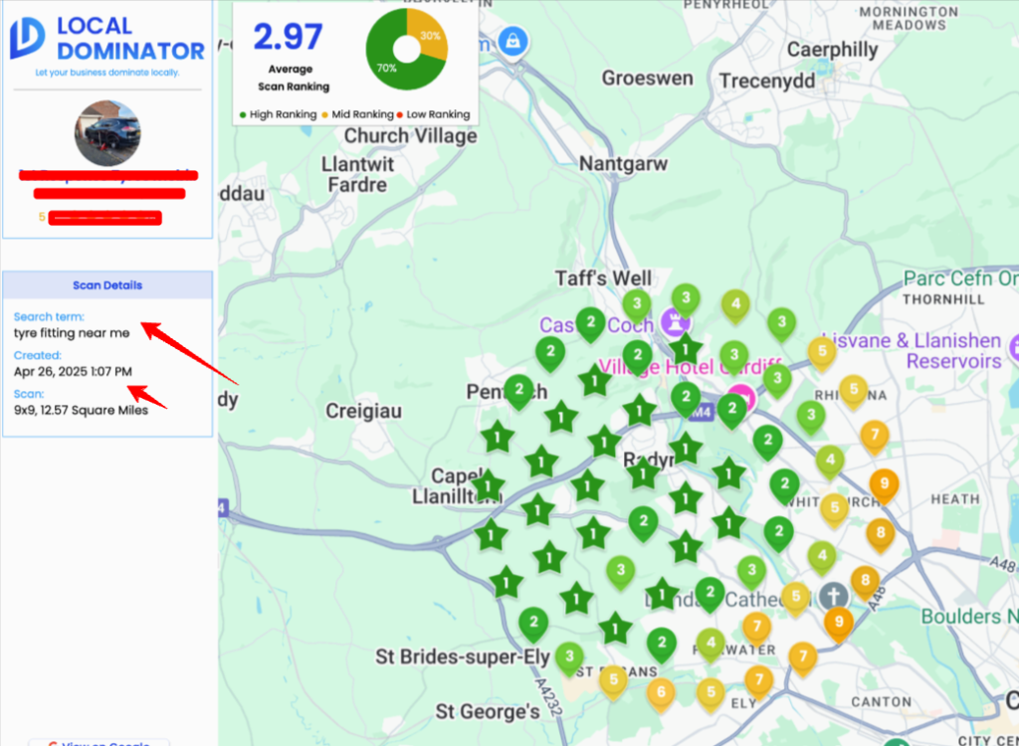Viewport: 1019px width, 746px height.
Task: Click the 'Apr 26, 2025 1:07 PM' date
Action: (73, 372)
